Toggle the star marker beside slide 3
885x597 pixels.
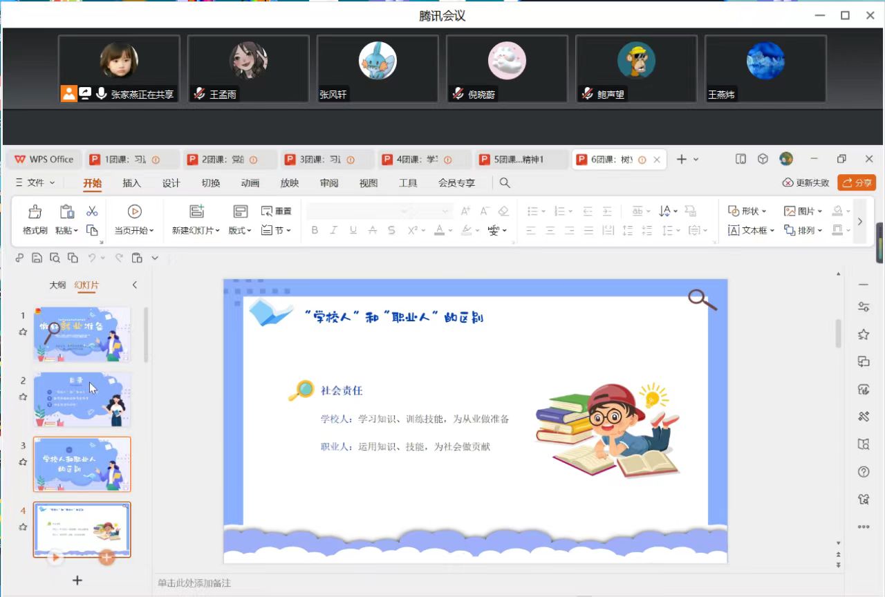point(23,462)
